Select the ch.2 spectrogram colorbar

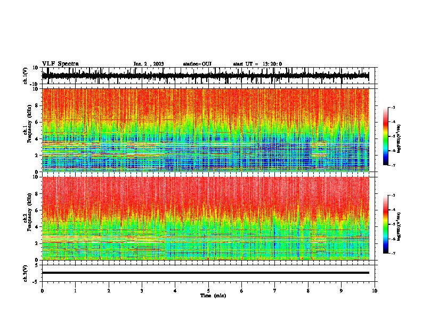(385, 224)
